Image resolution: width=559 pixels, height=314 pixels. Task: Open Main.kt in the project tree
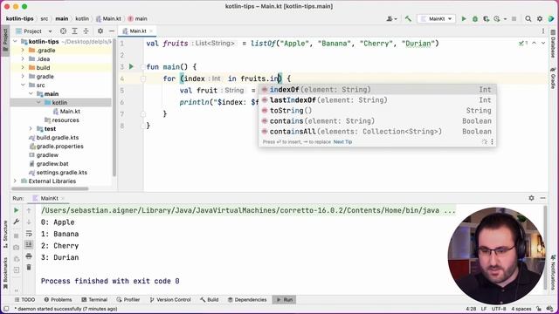point(70,112)
